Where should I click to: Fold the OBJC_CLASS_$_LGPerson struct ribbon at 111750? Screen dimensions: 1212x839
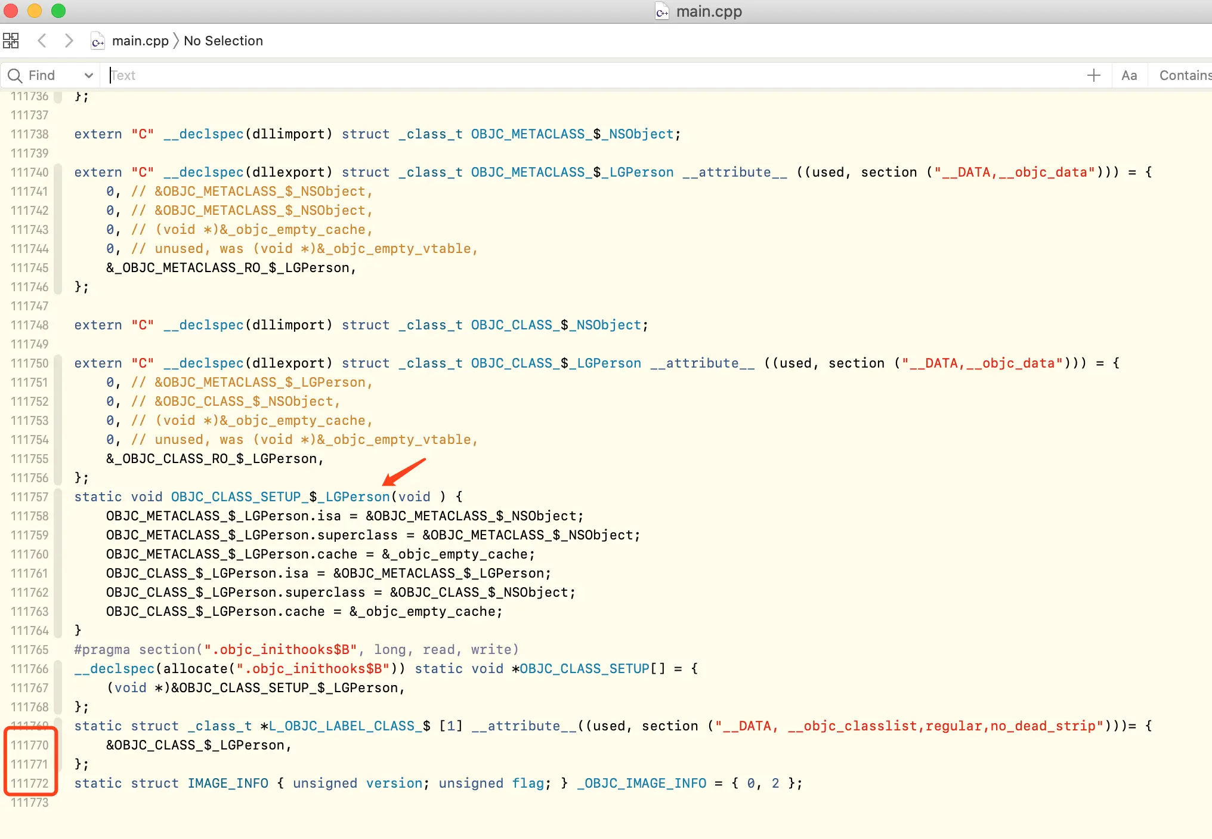tap(58, 420)
